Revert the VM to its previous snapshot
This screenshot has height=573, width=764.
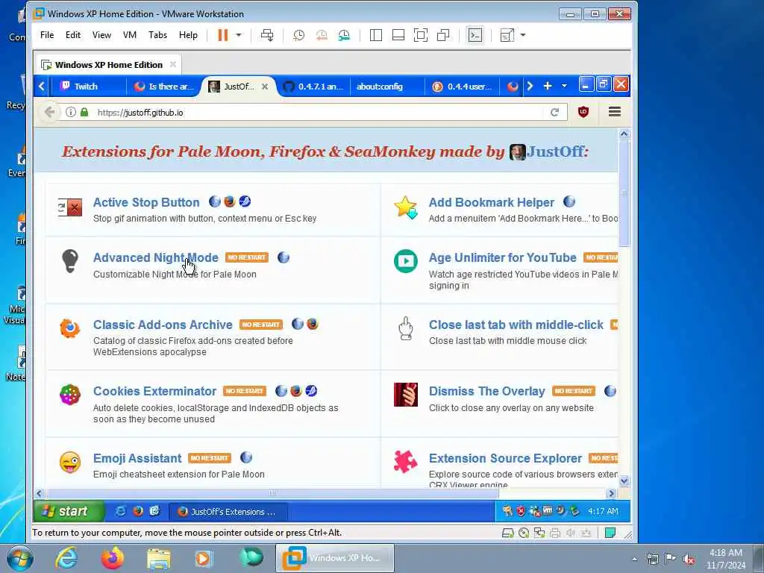[322, 35]
